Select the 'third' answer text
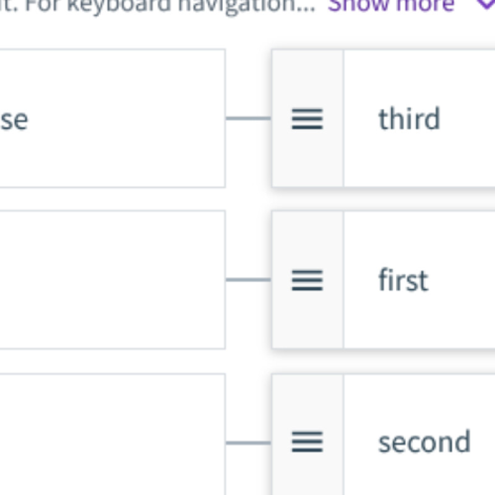 pyautogui.click(x=409, y=119)
